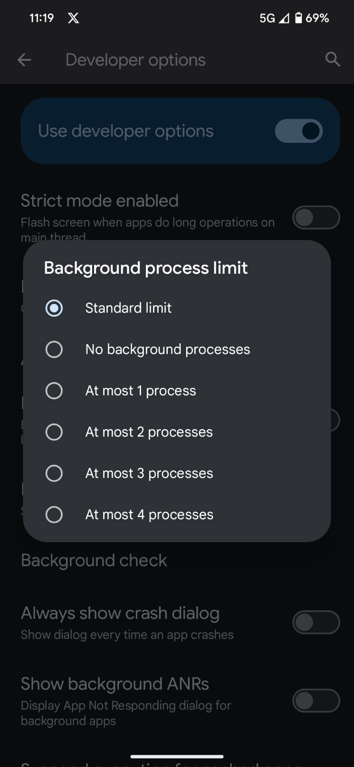Toggle Use developer options switch
The image size is (354, 767).
298,131
